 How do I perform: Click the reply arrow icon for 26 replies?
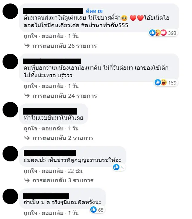pos(27,46)
